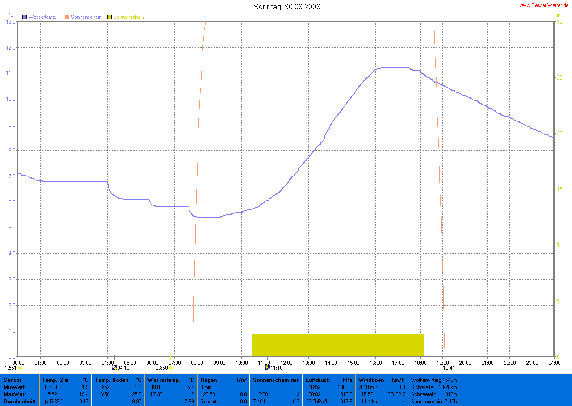Screen dimensions: 572x406
Task: Click the Sonnenschein min column header
Action: (x=276, y=380)
